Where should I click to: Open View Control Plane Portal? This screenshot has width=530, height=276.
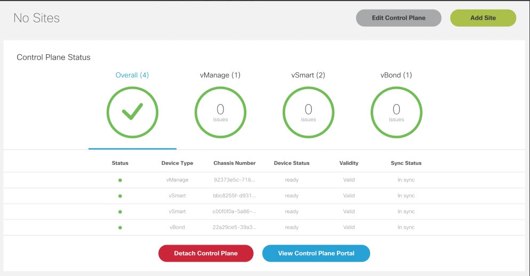pyautogui.click(x=316, y=253)
